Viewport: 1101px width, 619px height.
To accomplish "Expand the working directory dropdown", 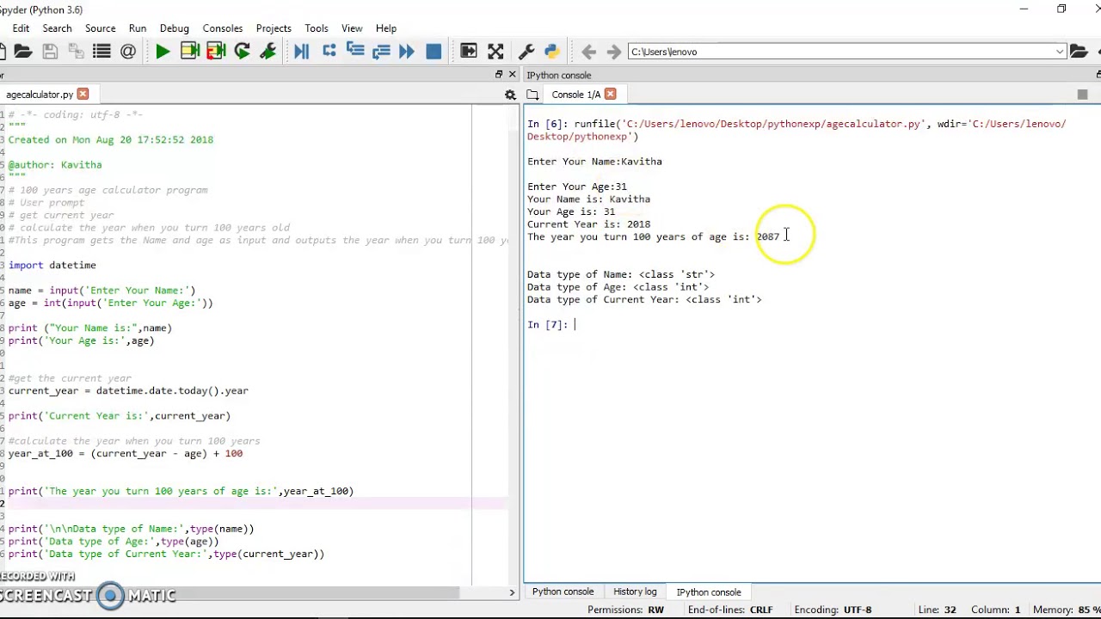I will pos(1060,52).
